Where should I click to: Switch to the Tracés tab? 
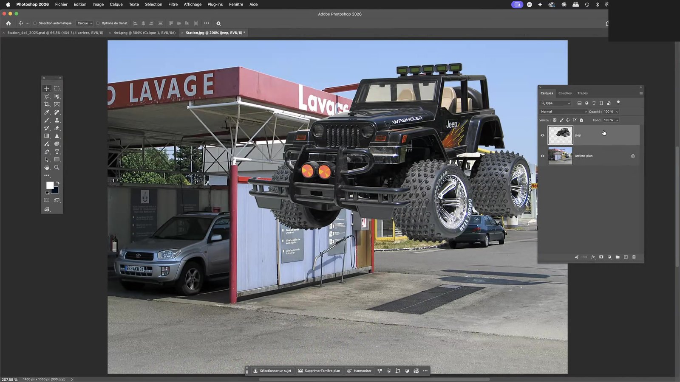582,93
